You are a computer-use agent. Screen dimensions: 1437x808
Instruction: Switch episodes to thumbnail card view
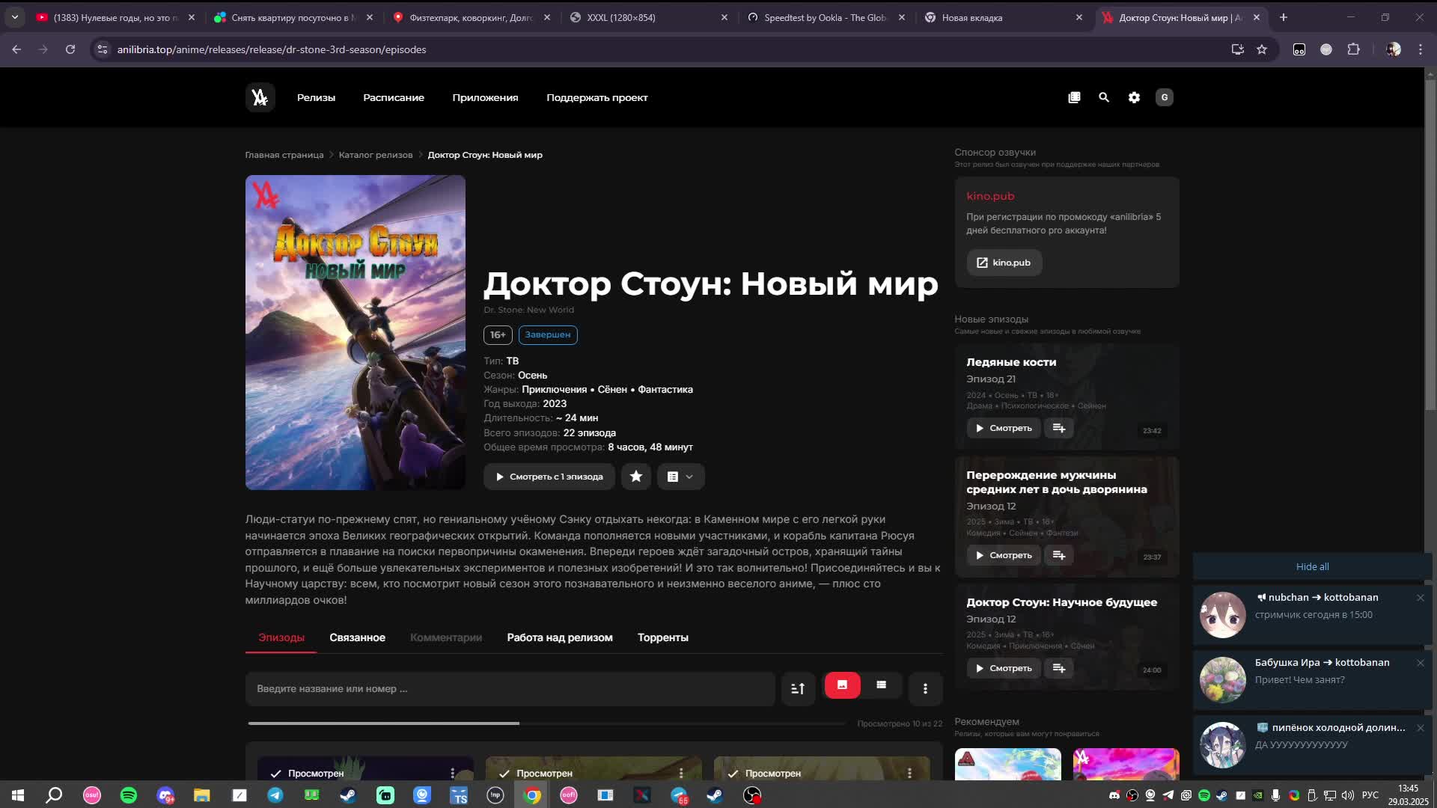point(842,685)
